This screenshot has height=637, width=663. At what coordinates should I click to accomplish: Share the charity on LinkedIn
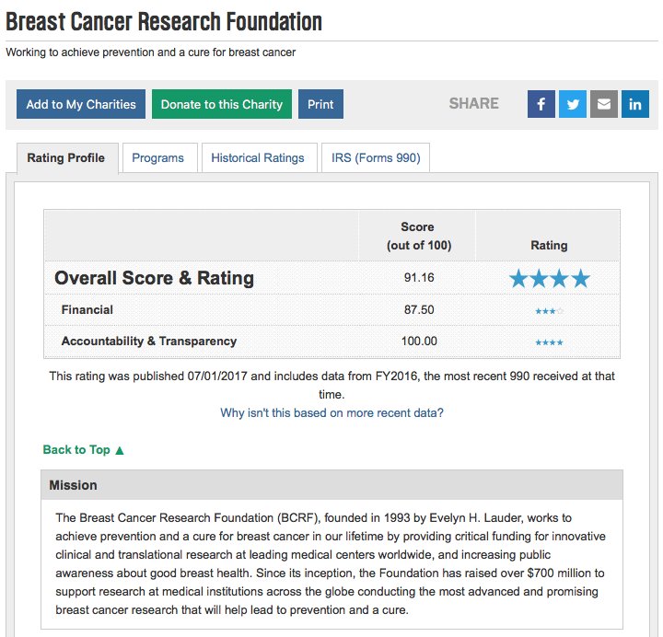coord(635,104)
